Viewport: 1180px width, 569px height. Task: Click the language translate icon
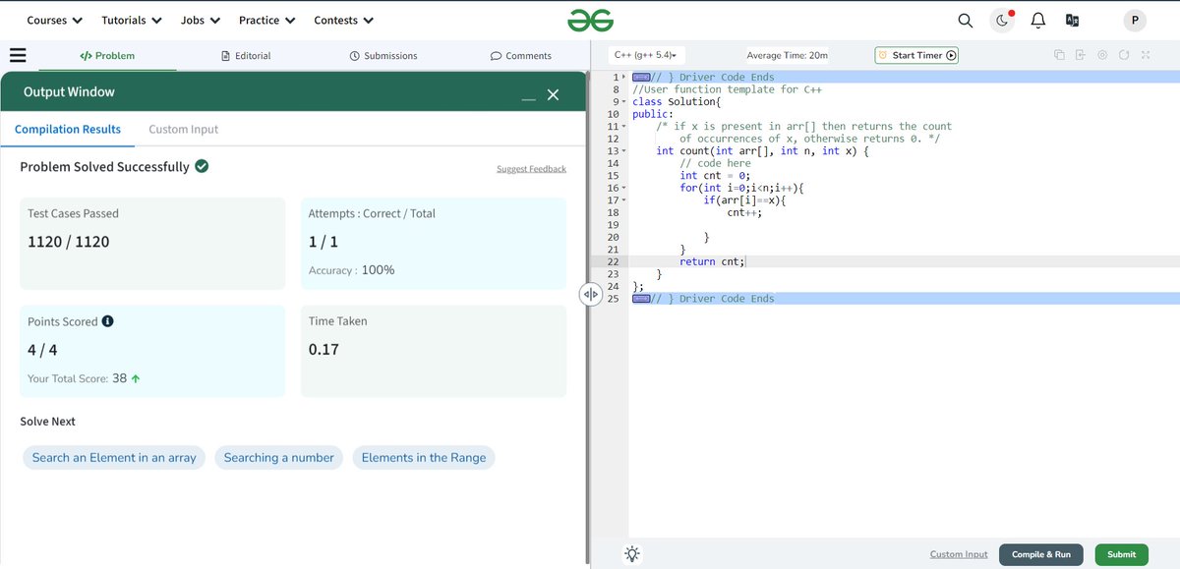(x=1073, y=21)
